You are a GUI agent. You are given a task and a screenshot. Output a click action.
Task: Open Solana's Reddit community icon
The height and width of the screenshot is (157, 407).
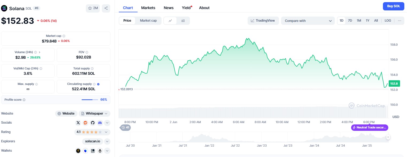pos(86,123)
